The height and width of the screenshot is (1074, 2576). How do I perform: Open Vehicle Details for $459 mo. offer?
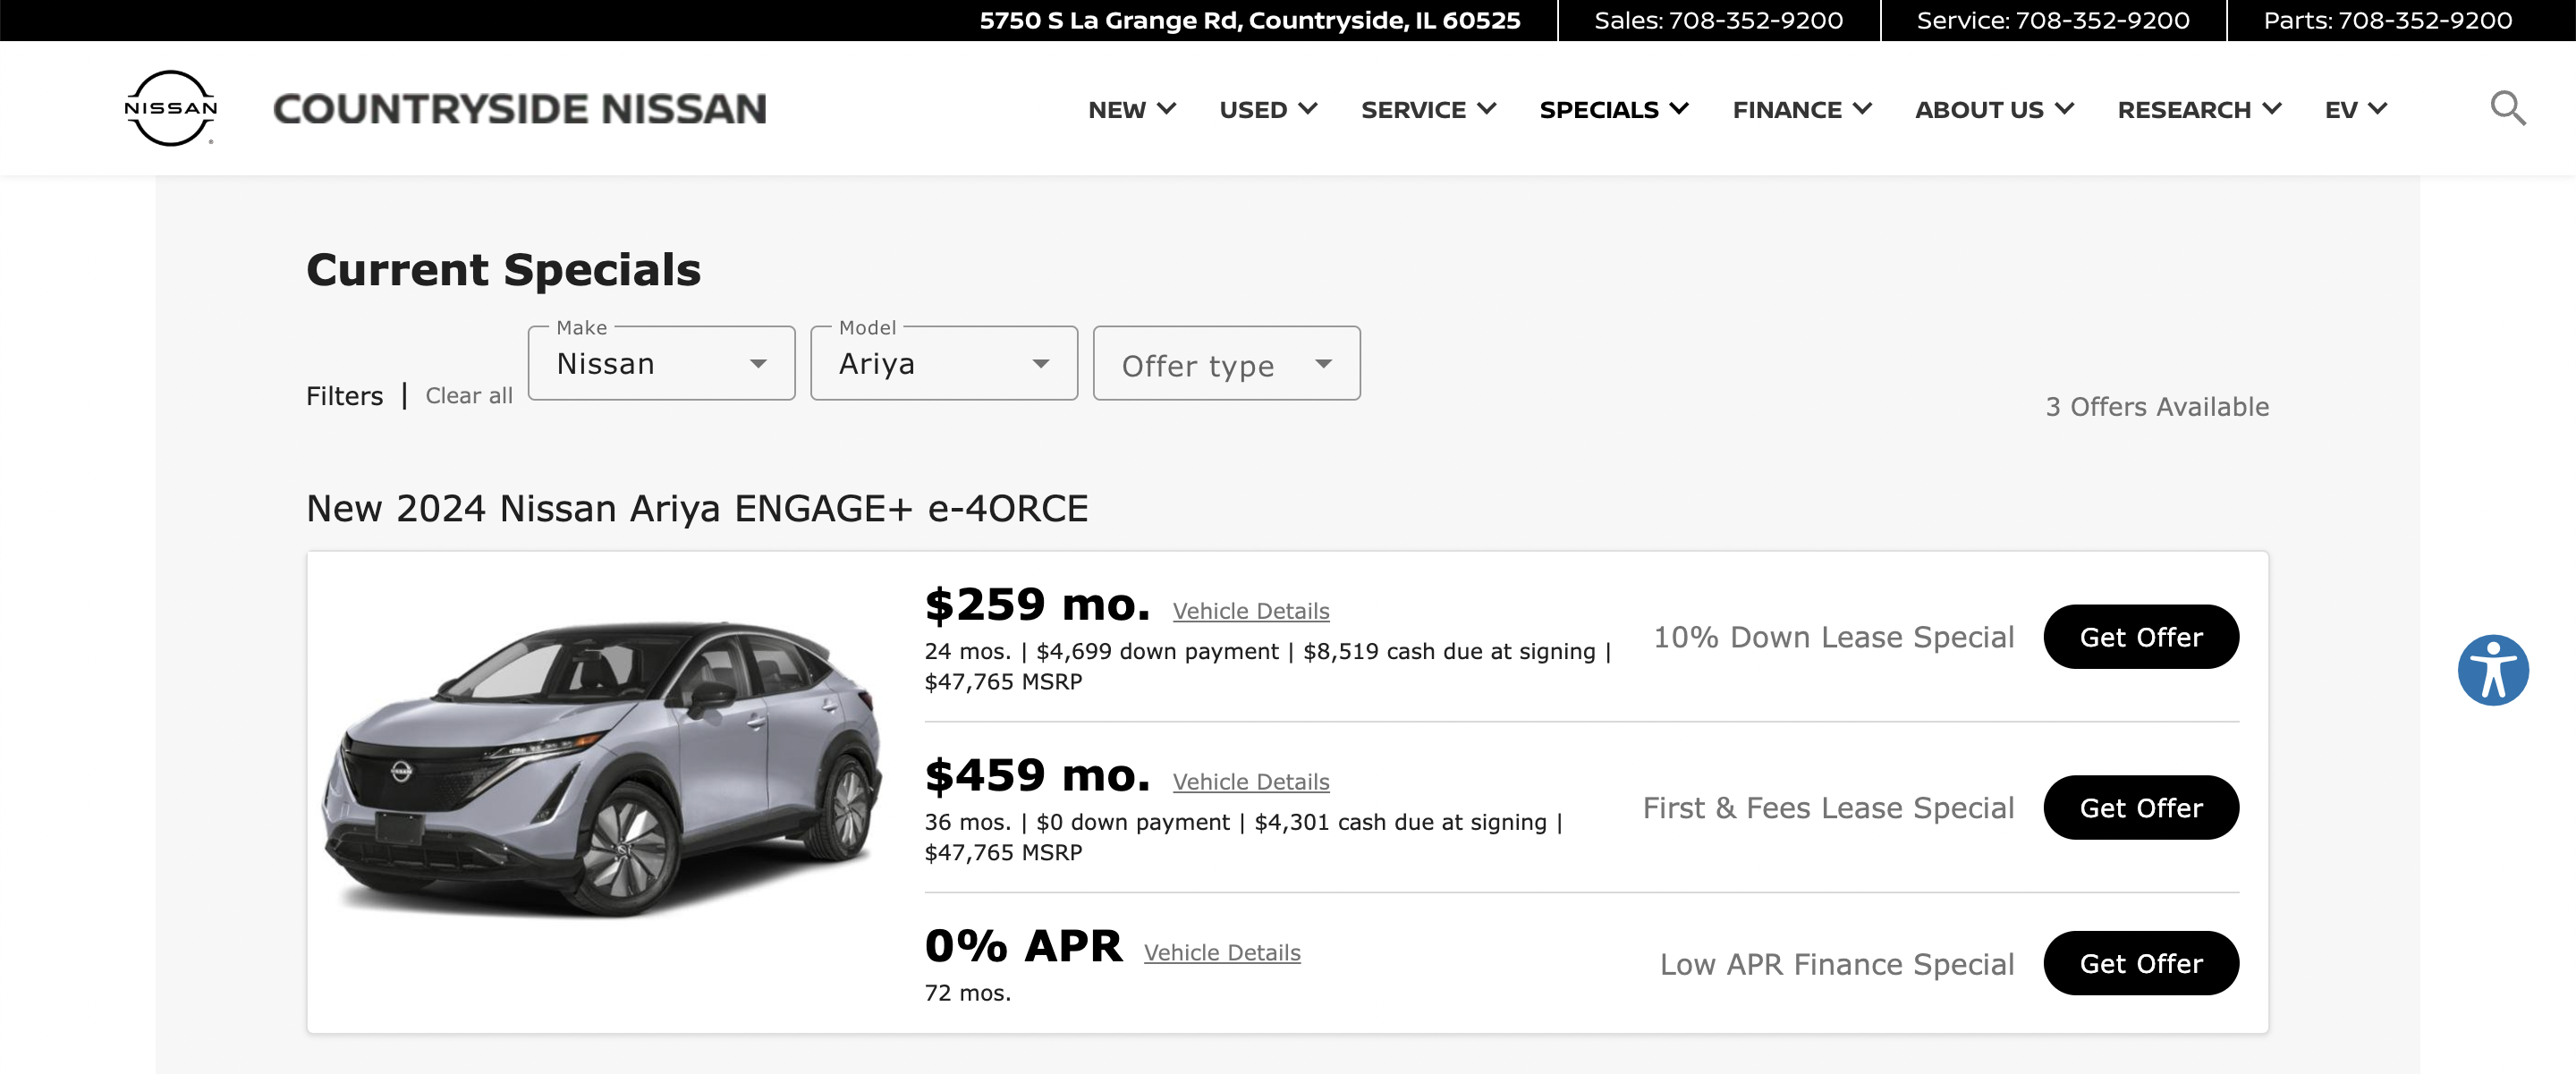click(x=1250, y=782)
